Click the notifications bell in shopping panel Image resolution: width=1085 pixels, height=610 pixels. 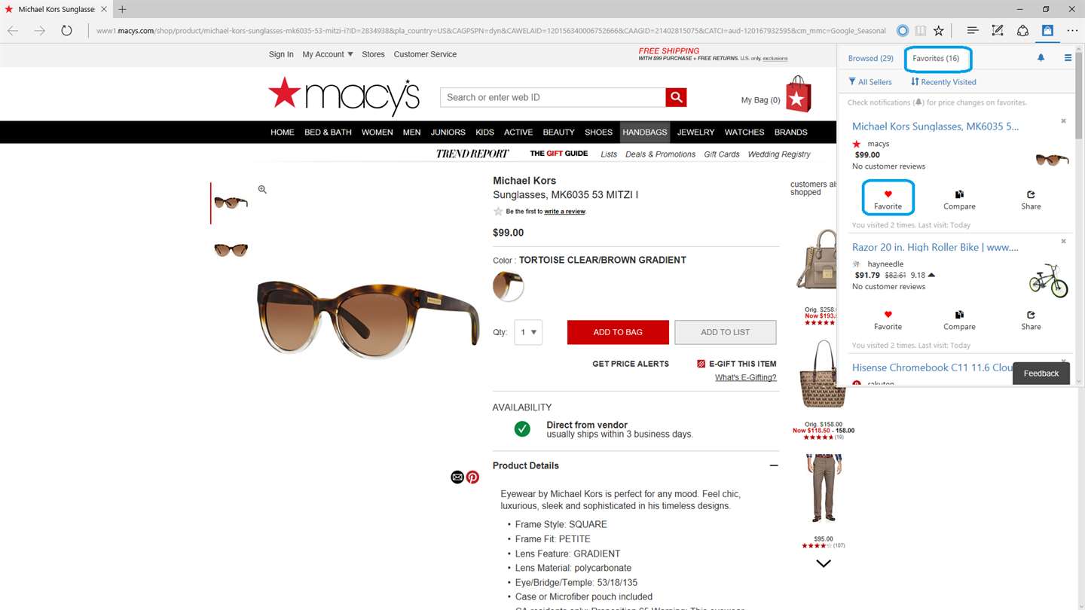[x=1041, y=58]
